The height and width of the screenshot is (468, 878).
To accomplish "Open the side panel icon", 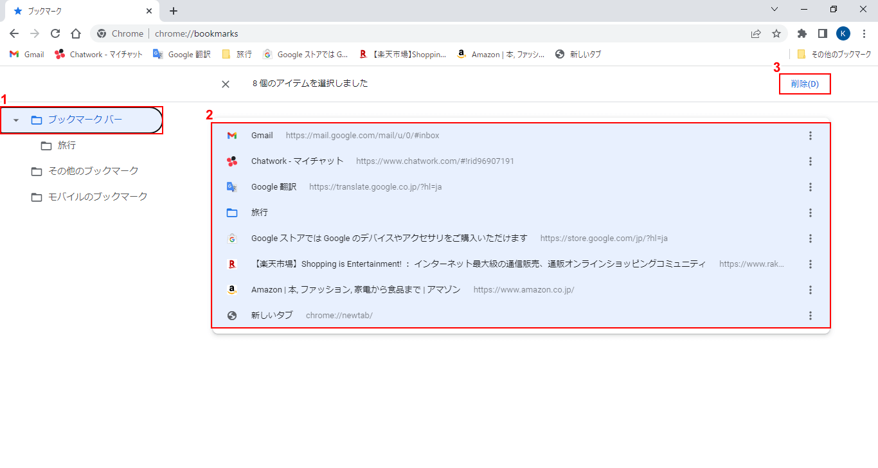I will point(823,33).
